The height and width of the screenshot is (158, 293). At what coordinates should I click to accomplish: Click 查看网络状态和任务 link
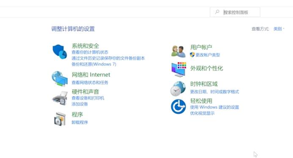(90, 83)
